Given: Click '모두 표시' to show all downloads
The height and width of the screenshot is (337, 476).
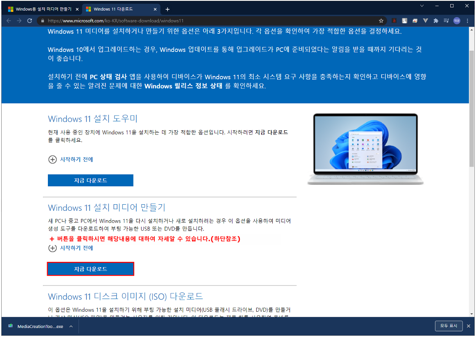Looking at the screenshot, I should click(x=449, y=326).
